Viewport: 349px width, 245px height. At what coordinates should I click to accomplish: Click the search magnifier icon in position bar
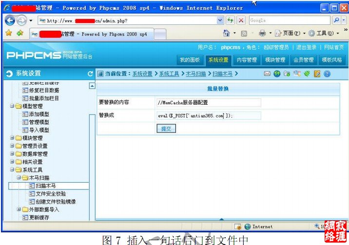point(297,74)
